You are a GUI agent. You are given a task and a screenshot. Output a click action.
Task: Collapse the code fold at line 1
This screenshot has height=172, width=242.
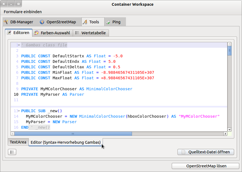(x=19, y=45)
